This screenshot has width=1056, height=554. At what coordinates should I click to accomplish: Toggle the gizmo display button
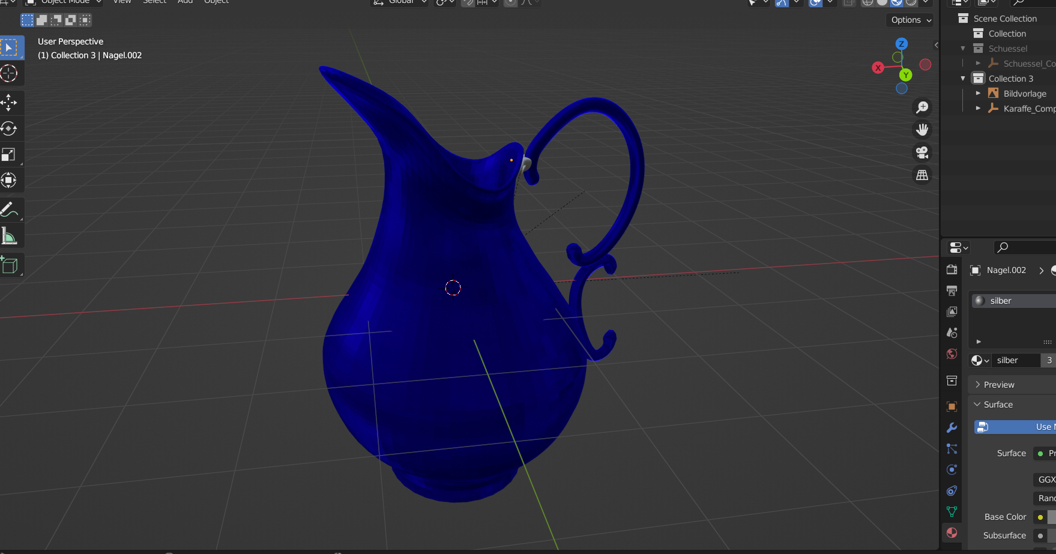pyautogui.click(x=782, y=2)
